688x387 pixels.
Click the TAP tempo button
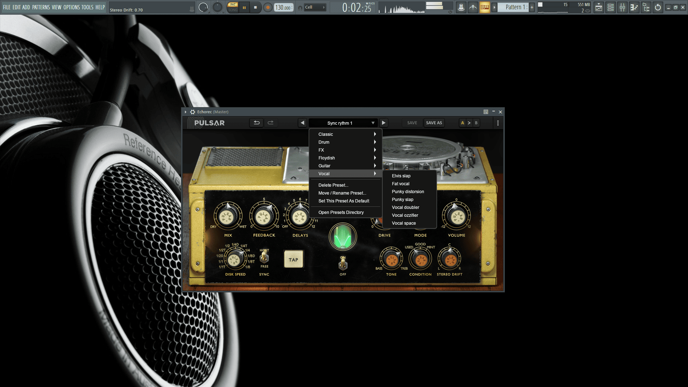293,259
